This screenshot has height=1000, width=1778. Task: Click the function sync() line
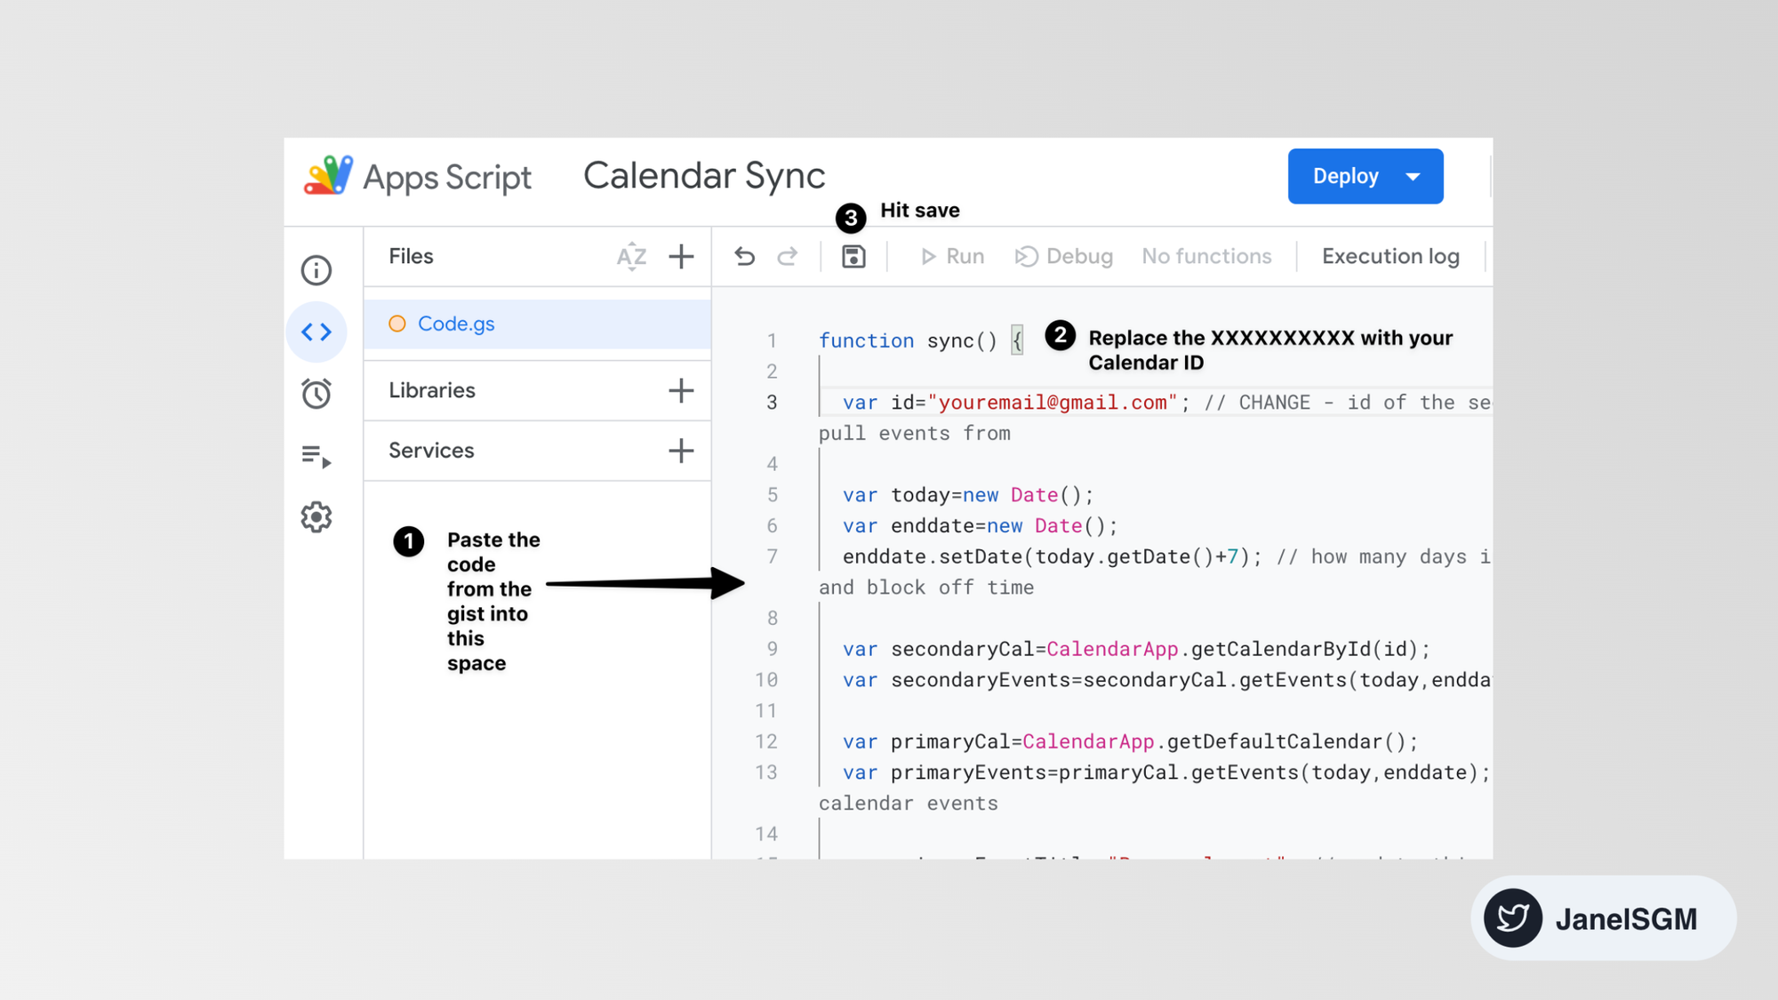921,340
